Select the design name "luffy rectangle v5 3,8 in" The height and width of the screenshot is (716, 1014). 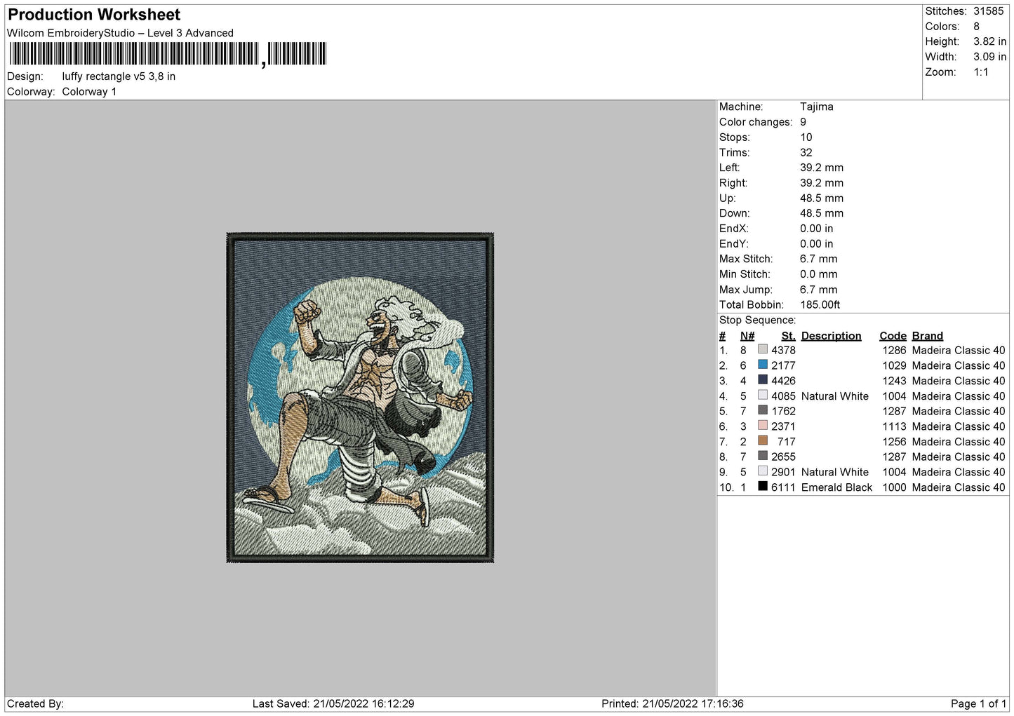119,76
